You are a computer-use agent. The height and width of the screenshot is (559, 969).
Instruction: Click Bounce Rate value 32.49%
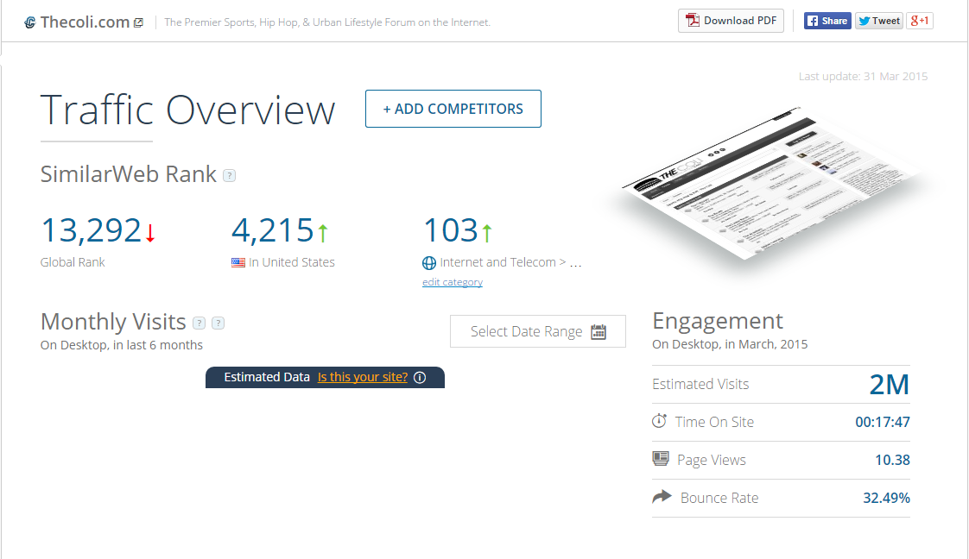point(886,498)
